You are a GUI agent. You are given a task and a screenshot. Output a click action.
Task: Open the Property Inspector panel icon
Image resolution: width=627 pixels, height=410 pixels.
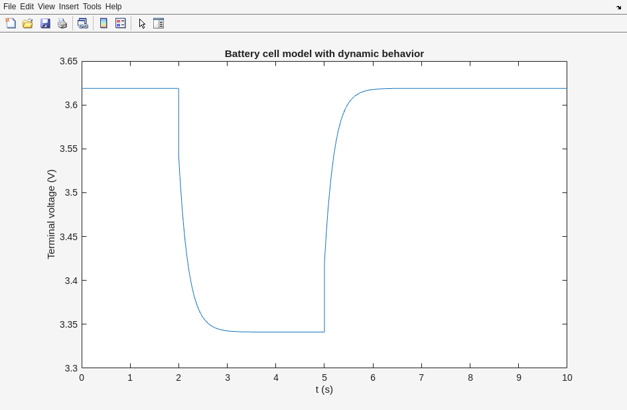(159, 23)
